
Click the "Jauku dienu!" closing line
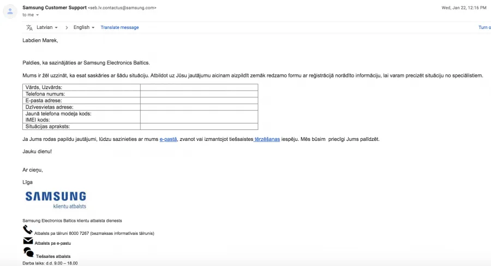click(37, 151)
